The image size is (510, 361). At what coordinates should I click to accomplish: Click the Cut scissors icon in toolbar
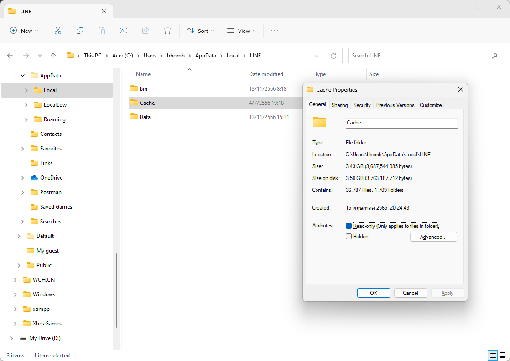click(x=58, y=31)
